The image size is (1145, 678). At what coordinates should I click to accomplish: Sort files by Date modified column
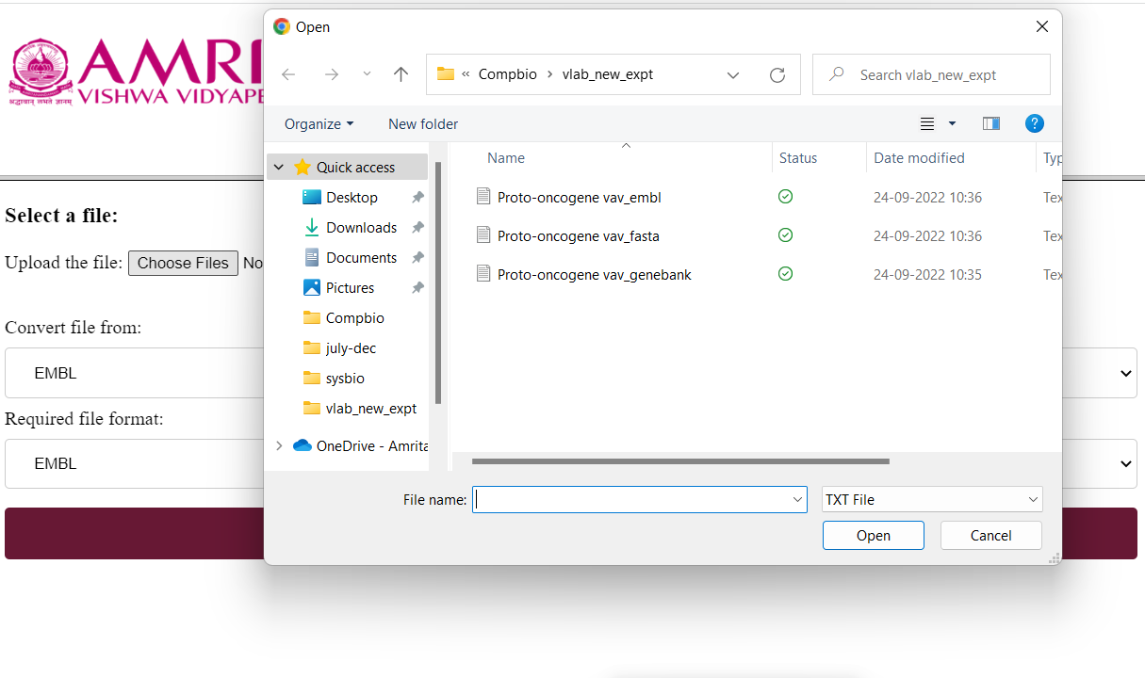pyautogui.click(x=919, y=157)
